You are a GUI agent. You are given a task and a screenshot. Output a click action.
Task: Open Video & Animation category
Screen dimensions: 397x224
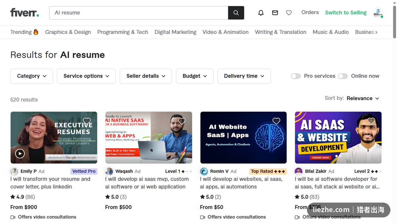[225, 32]
